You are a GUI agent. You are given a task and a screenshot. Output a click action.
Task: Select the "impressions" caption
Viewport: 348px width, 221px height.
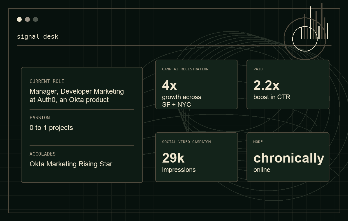click(179, 170)
